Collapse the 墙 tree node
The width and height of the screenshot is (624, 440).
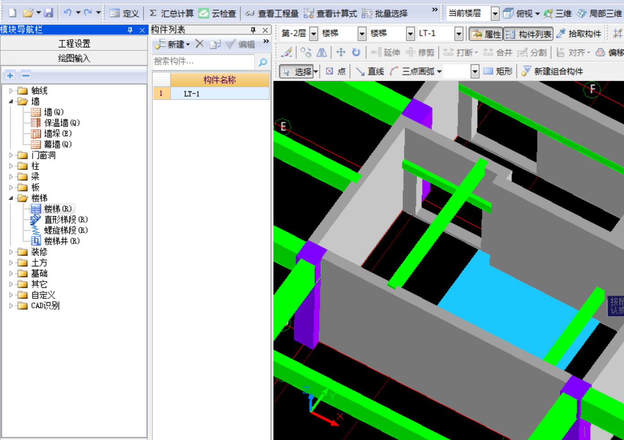[11, 102]
